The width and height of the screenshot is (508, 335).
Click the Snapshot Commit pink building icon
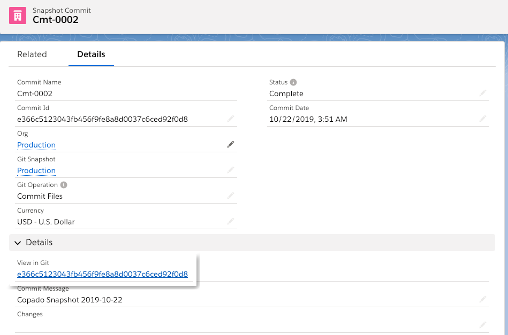point(18,15)
